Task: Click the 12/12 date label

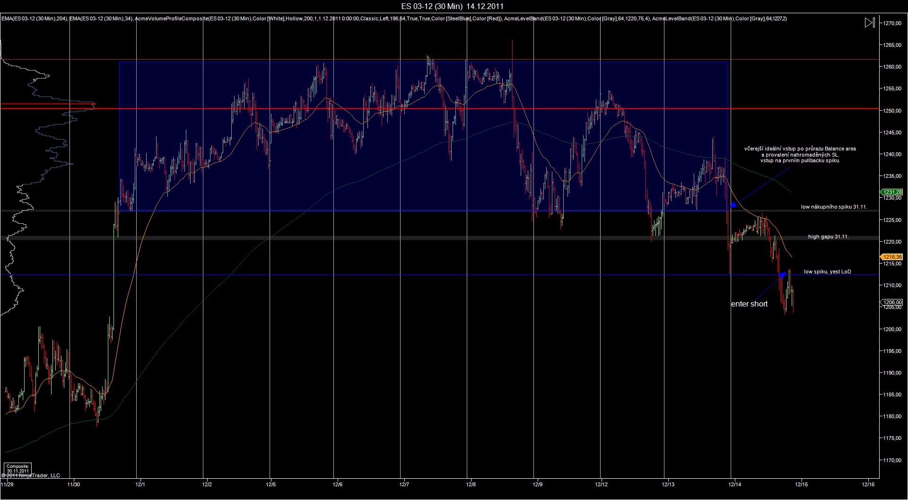Action: pyautogui.click(x=602, y=484)
